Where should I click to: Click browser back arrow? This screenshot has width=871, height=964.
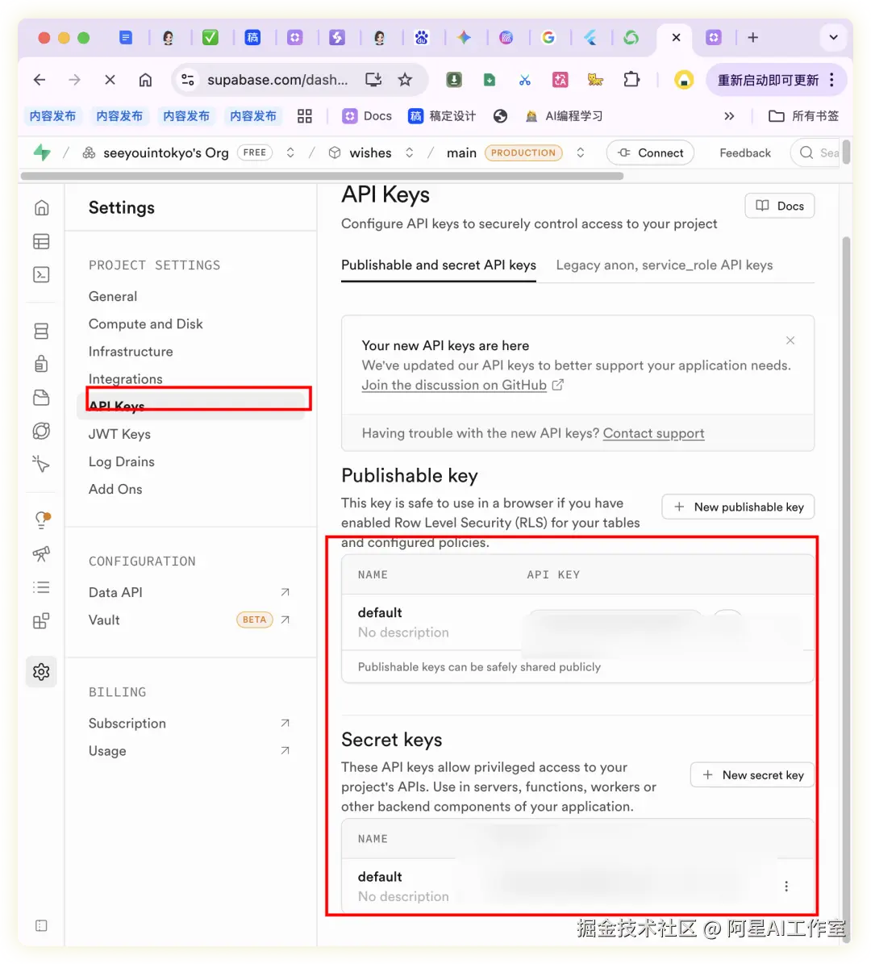pos(40,80)
